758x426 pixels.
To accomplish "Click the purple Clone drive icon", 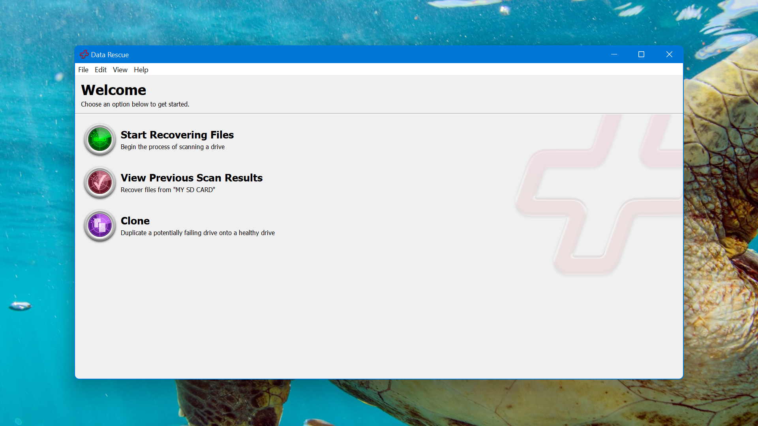I will pyautogui.click(x=100, y=226).
